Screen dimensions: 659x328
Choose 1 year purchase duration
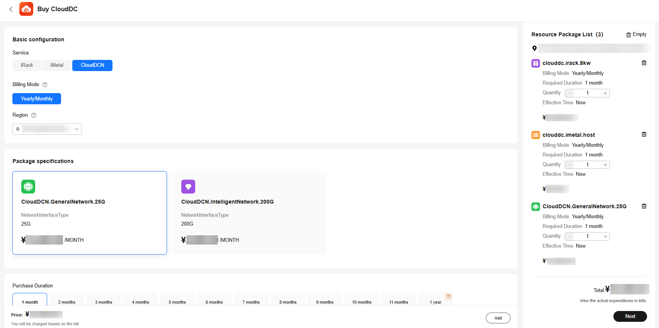[x=435, y=300]
